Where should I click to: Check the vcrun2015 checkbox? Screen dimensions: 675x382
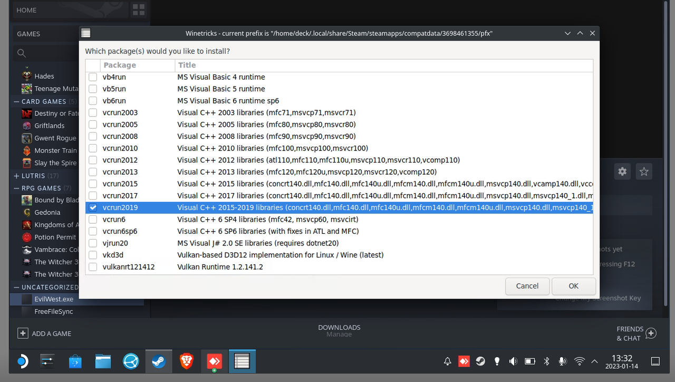[x=93, y=184]
